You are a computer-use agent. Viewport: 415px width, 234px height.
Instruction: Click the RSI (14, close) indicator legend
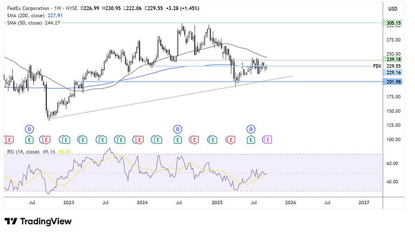click(23, 152)
